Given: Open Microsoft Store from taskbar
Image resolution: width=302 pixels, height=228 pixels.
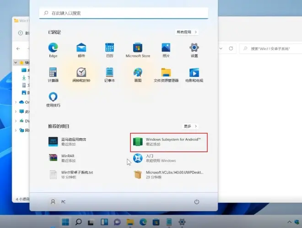Looking at the screenshot, I should [x=156, y=222].
